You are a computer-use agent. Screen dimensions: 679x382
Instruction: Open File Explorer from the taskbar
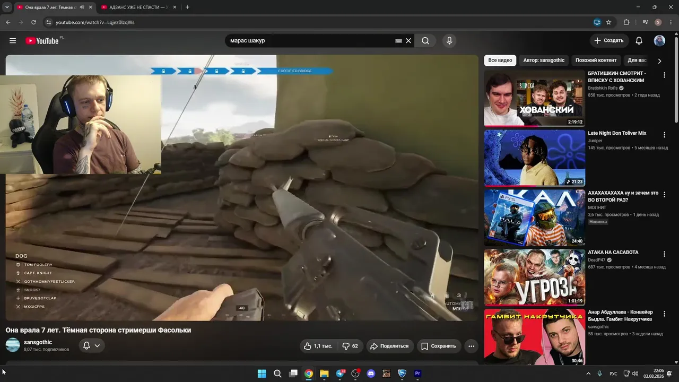(x=324, y=374)
